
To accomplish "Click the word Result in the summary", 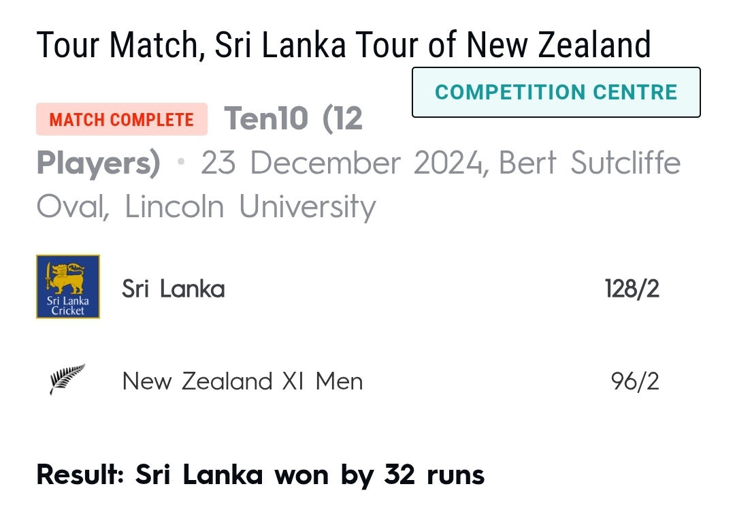I will click(x=80, y=475).
